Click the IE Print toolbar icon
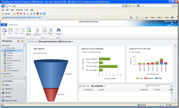Screen dimensions: 179x108 coord(146,17)
